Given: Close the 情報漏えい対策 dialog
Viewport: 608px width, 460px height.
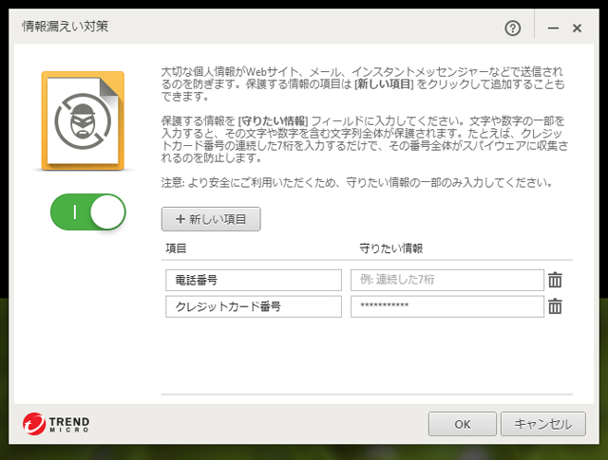Looking at the screenshot, I should click(577, 28).
